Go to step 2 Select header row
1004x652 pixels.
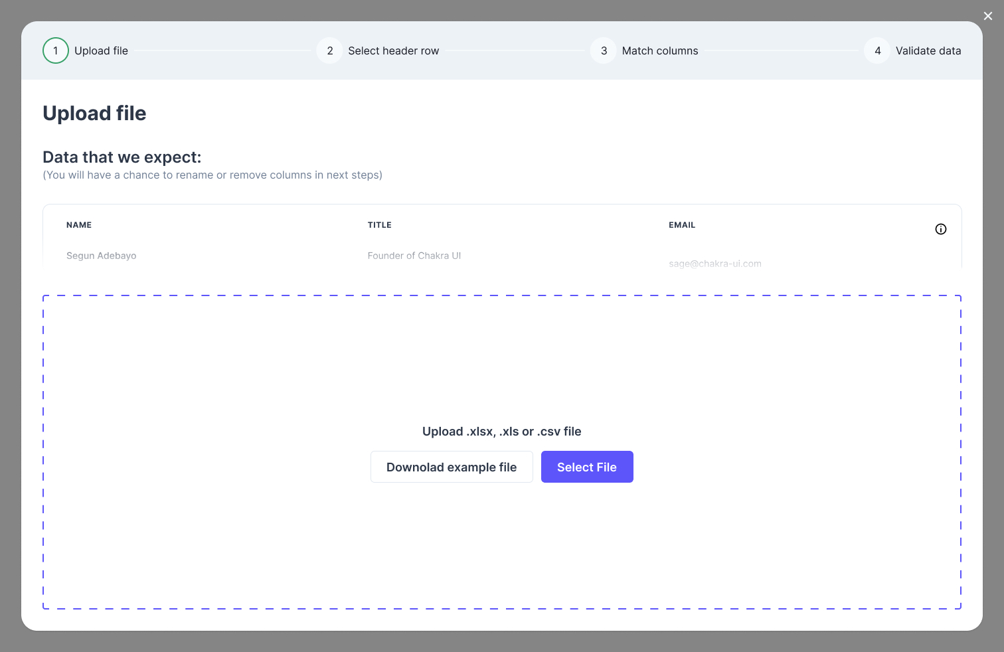(x=378, y=50)
